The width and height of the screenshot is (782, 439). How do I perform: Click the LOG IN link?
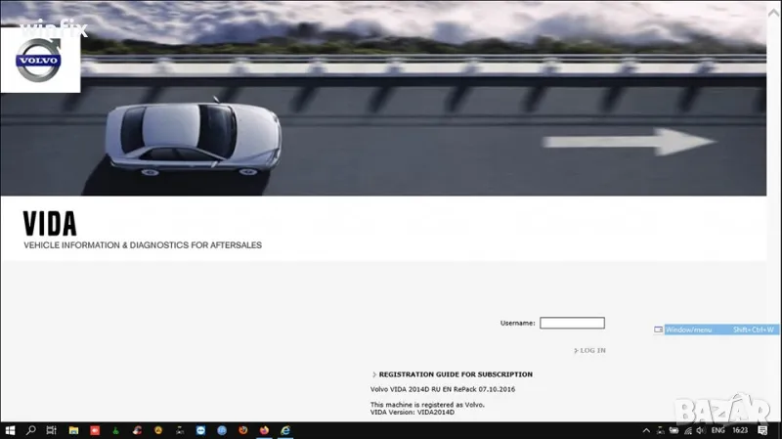tap(592, 351)
